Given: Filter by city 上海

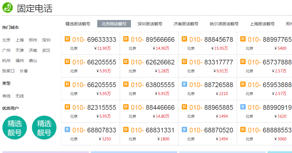Looking at the screenshot, I should click(20, 40).
